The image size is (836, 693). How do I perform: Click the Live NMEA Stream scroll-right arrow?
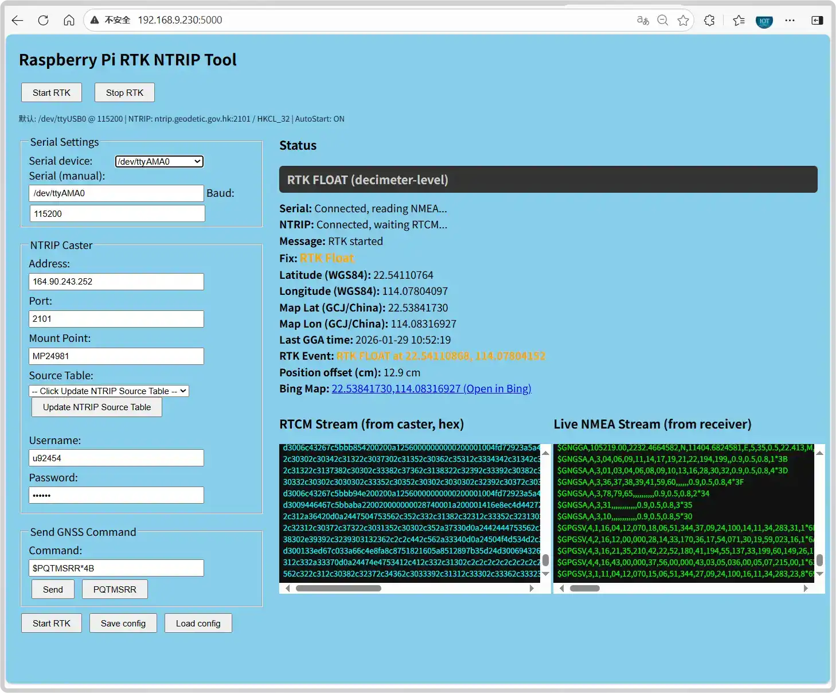click(806, 588)
